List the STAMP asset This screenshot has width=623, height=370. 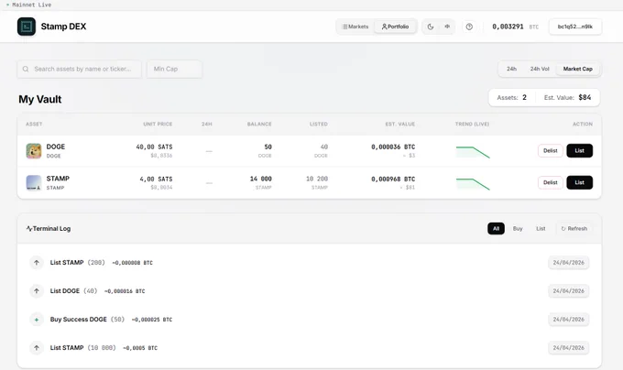(579, 182)
